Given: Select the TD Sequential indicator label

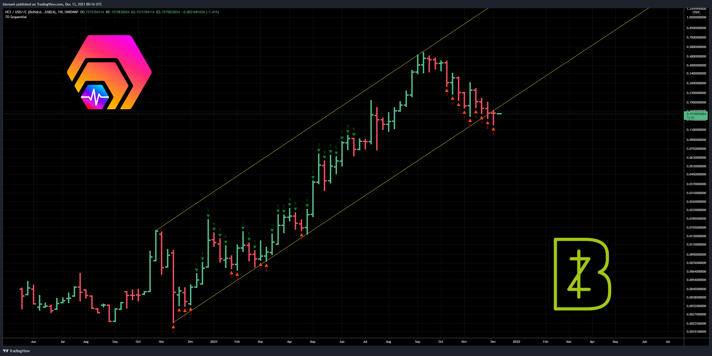Looking at the screenshot, I should pyautogui.click(x=16, y=17).
